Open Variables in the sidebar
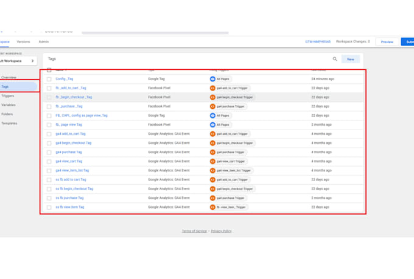The height and width of the screenshot is (279, 414). (x=9, y=105)
